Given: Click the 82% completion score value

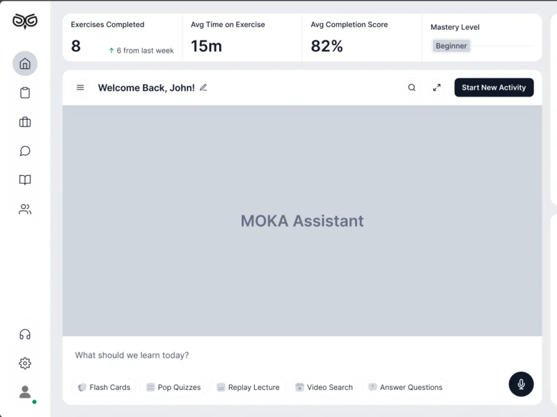Looking at the screenshot, I should tap(327, 46).
